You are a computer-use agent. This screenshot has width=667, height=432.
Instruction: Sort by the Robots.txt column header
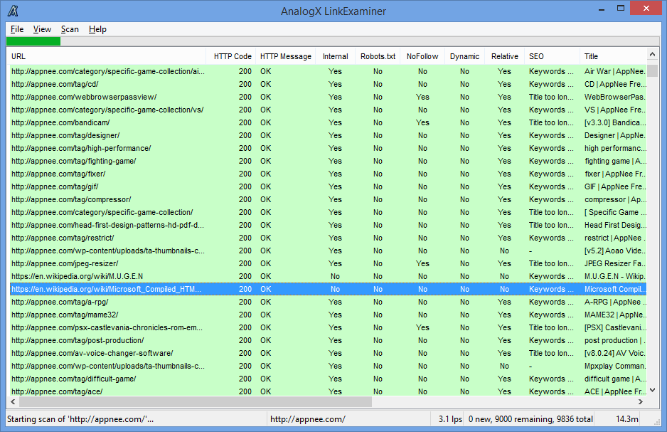378,56
